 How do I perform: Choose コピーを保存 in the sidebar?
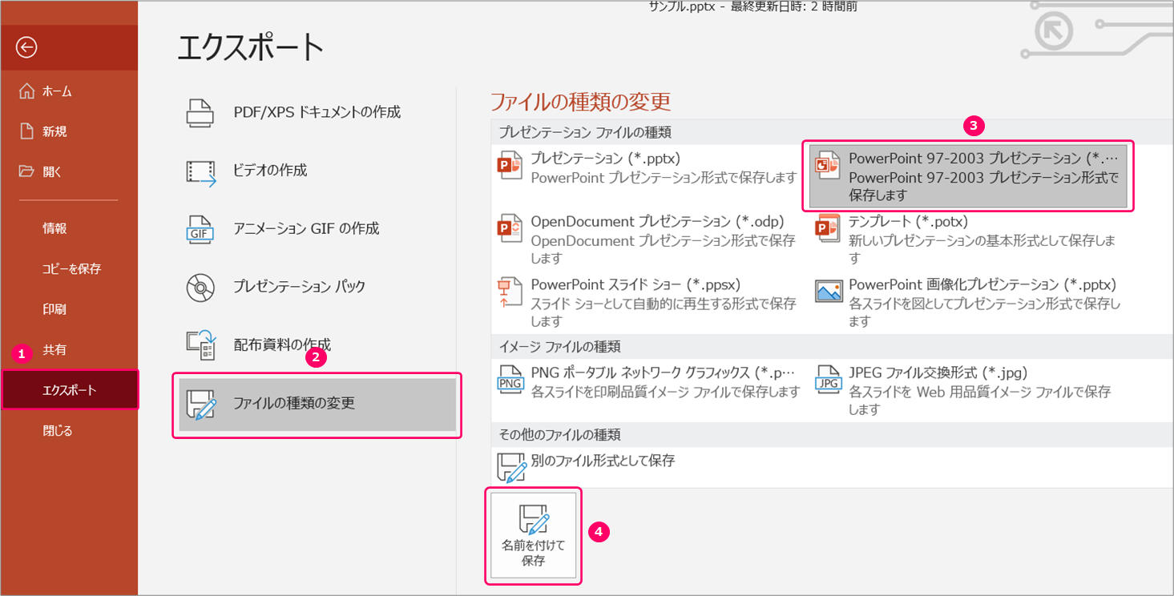point(69,269)
